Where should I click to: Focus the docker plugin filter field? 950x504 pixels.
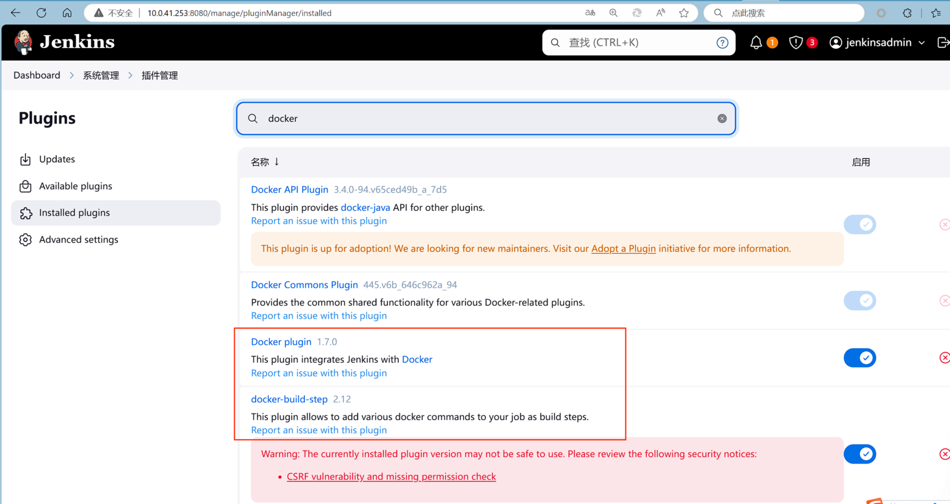pos(486,118)
